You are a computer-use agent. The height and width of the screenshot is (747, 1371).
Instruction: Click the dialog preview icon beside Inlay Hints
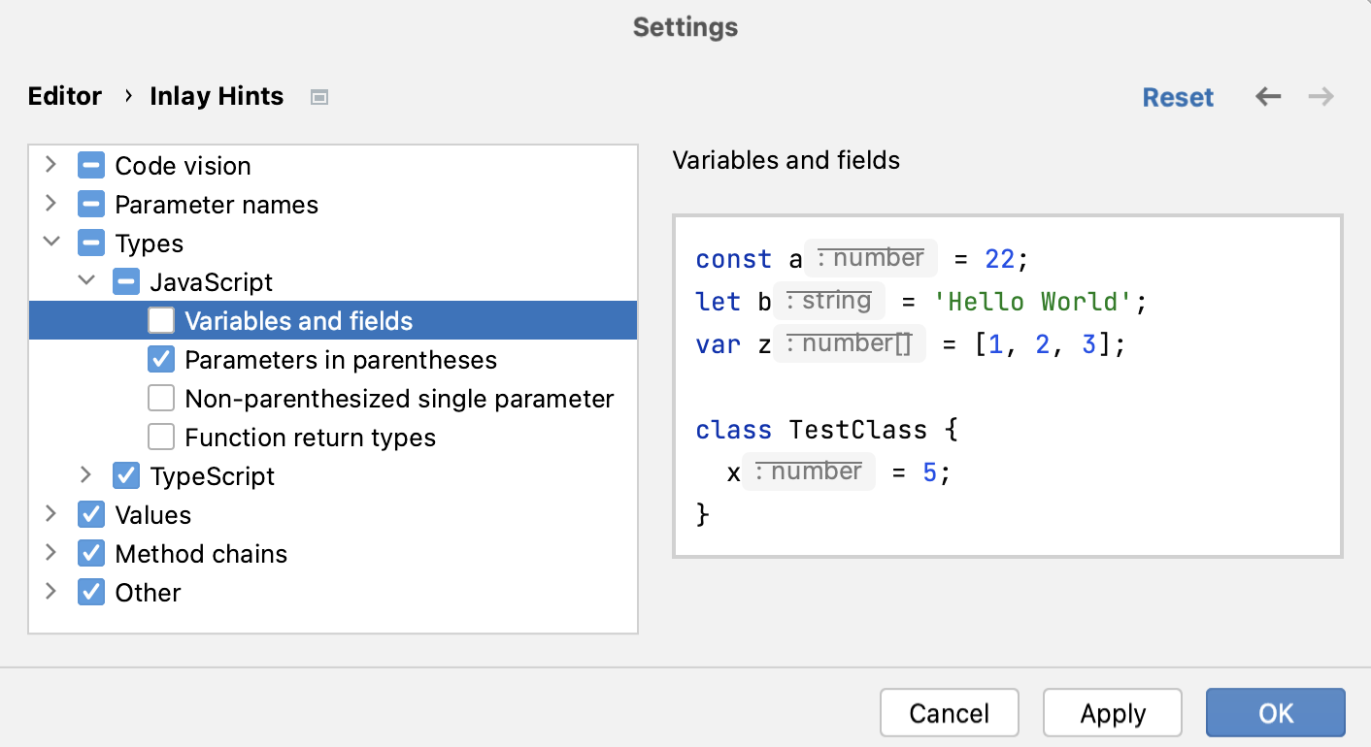(319, 96)
